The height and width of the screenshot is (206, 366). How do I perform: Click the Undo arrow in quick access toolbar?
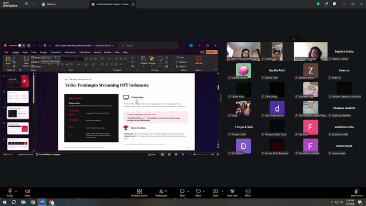(34, 46)
